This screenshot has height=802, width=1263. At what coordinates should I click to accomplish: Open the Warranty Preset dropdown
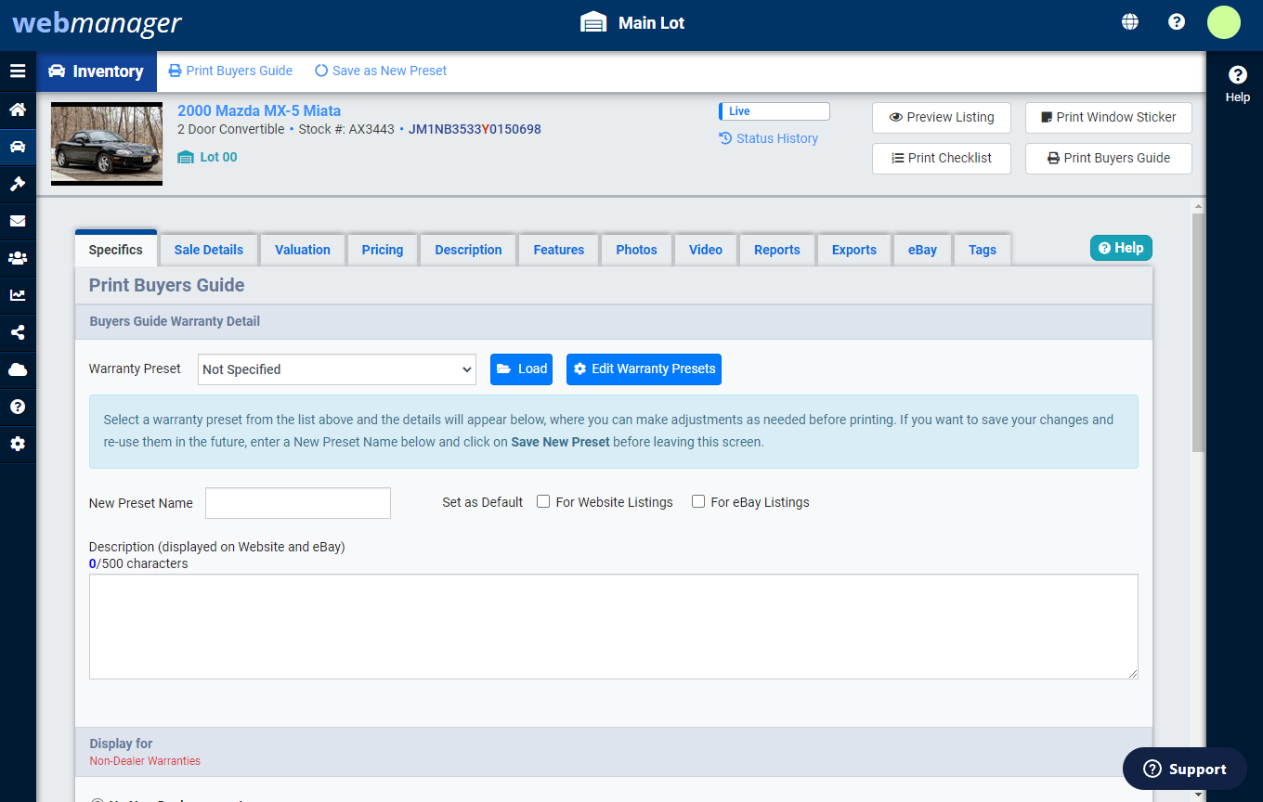coord(336,369)
